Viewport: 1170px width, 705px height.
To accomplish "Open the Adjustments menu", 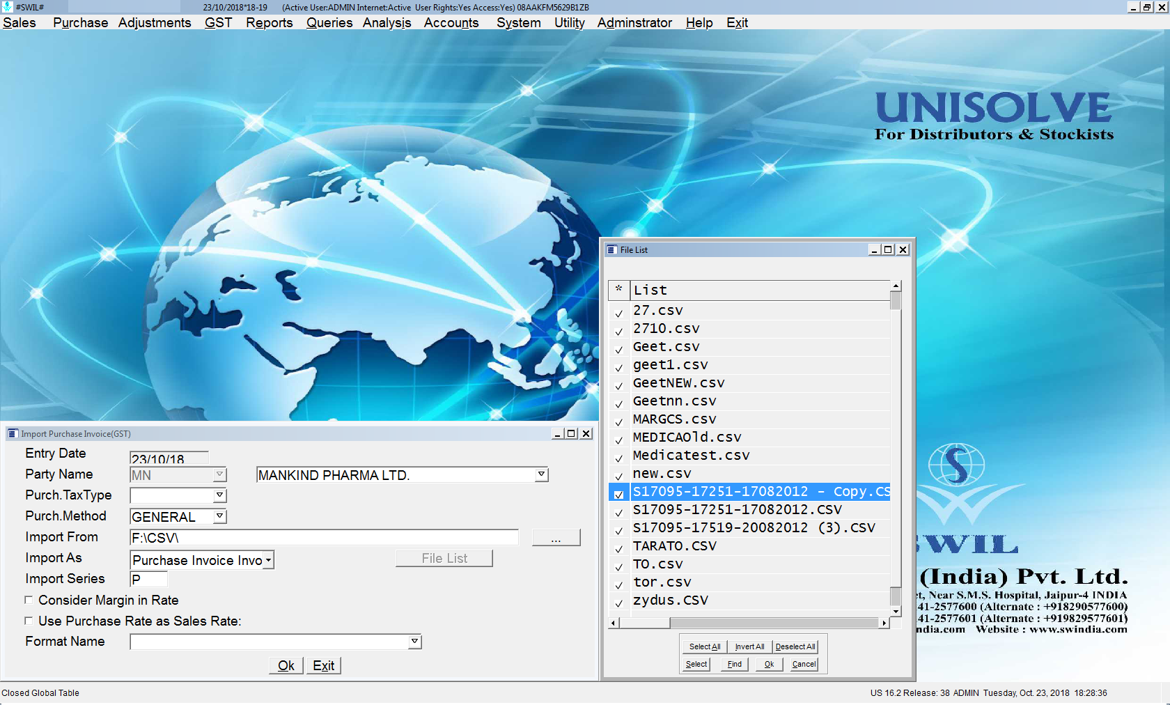I will (x=154, y=23).
